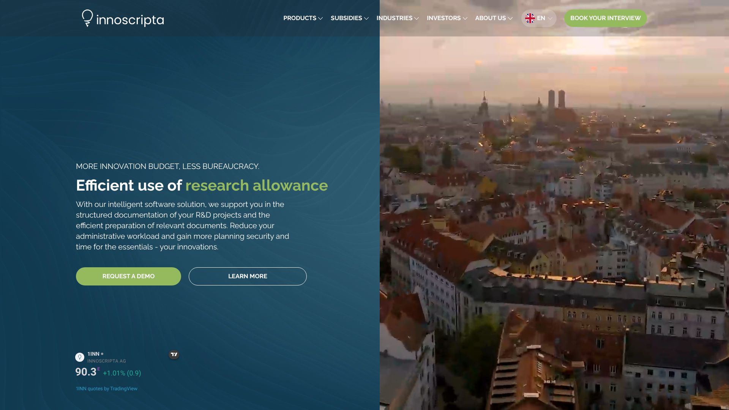Expand the Industries dropdown chevron
This screenshot has height=410, width=729.
point(417,18)
